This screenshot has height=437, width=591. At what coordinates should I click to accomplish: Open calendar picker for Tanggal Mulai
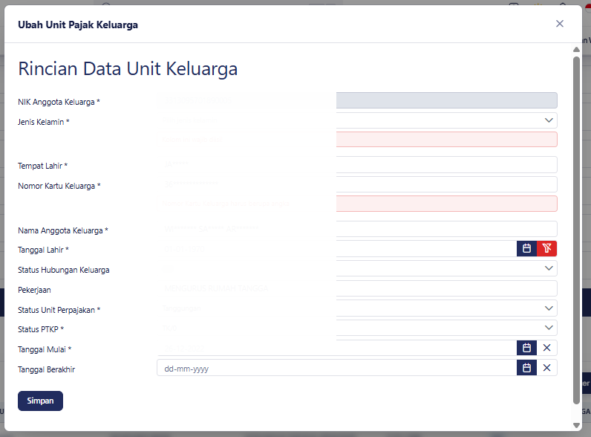(526, 348)
